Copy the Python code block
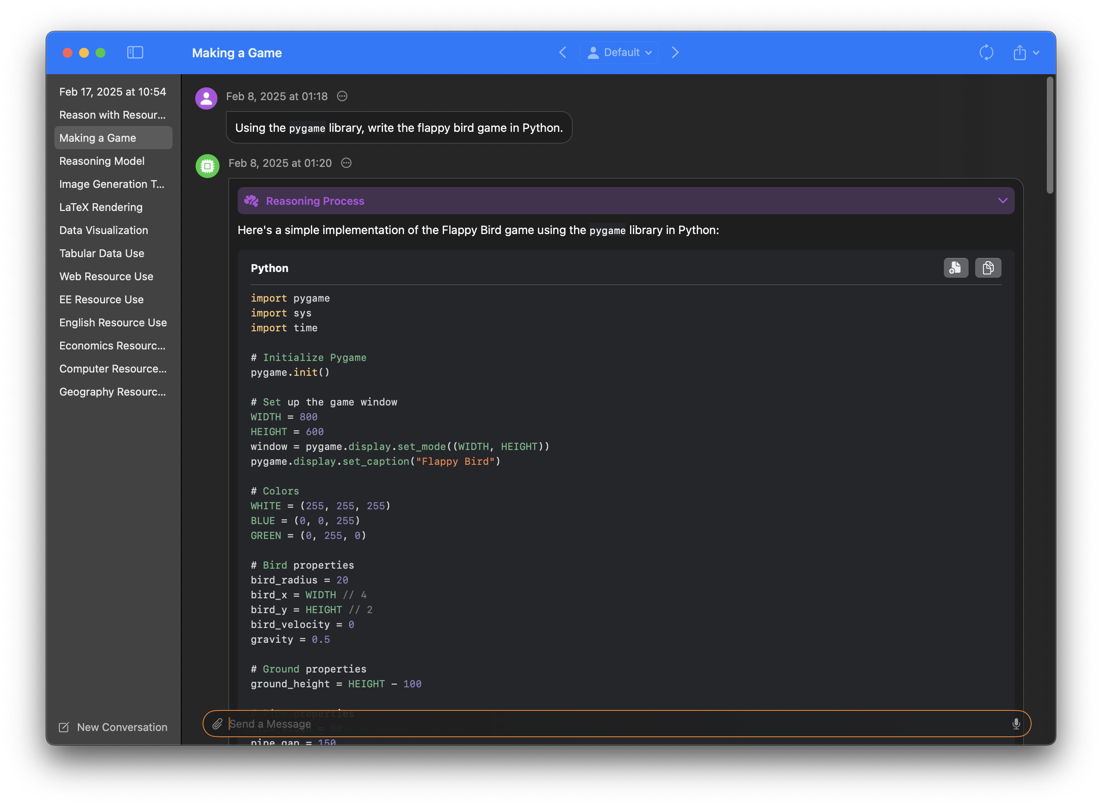 pos(988,267)
